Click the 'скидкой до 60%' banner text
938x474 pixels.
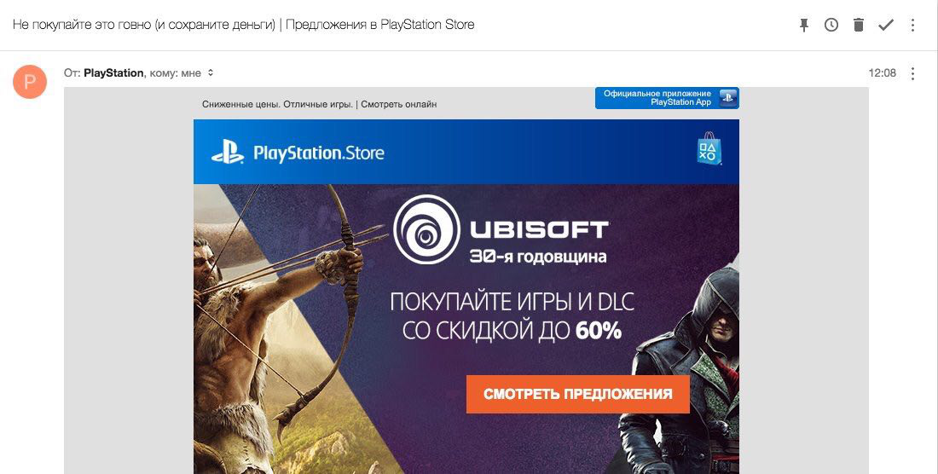(x=512, y=331)
